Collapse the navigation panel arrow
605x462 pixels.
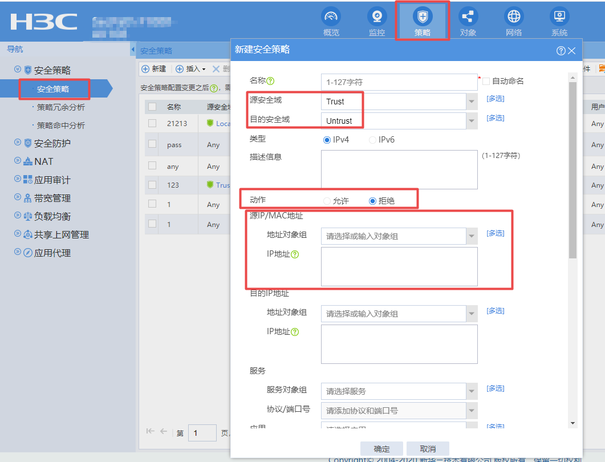tap(133, 50)
